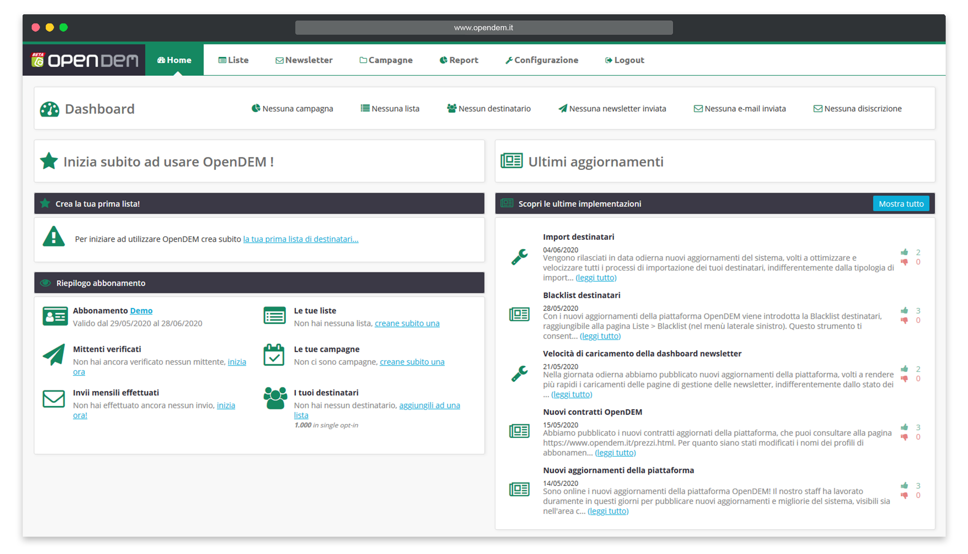
Task: Open leggi tutto for Velocità di caricamento
Action: coord(571,394)
